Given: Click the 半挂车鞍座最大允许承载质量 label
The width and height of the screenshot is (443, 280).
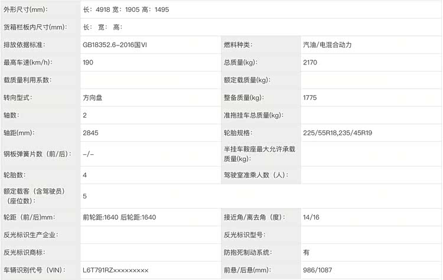Looking at the screenshot, I should click(x=259, y=154).
